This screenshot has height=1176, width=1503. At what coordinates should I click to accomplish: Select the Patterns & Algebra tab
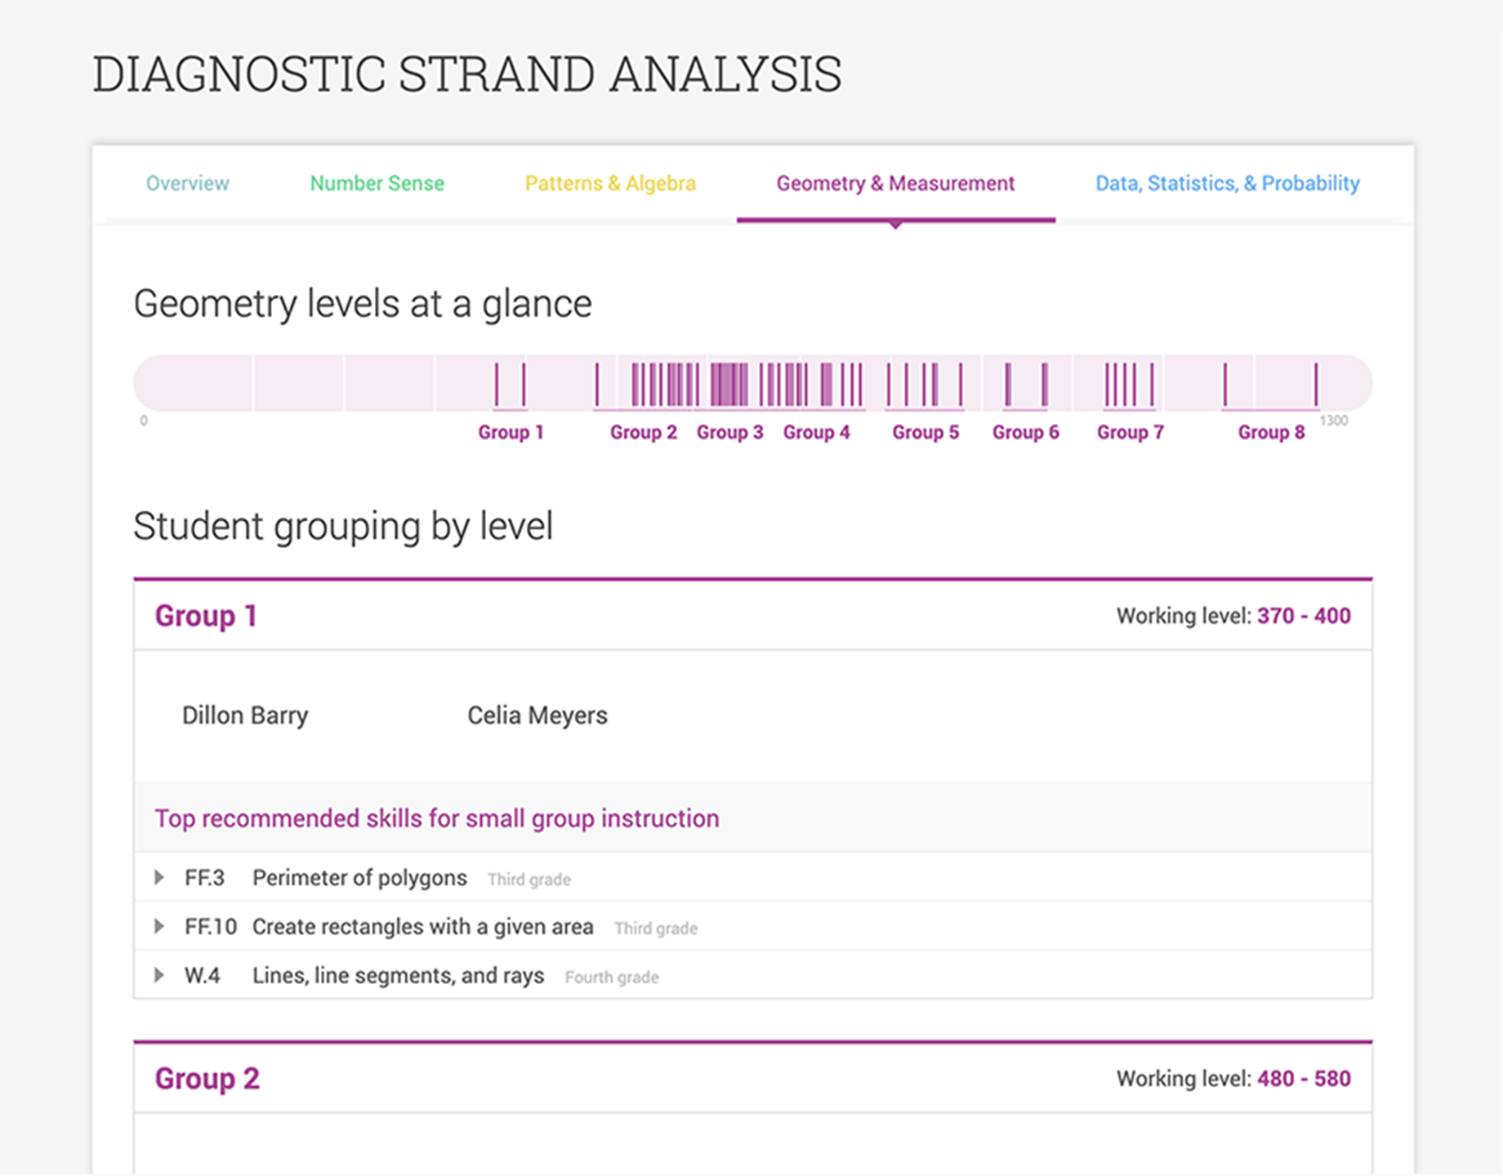[x=610, y=183]
